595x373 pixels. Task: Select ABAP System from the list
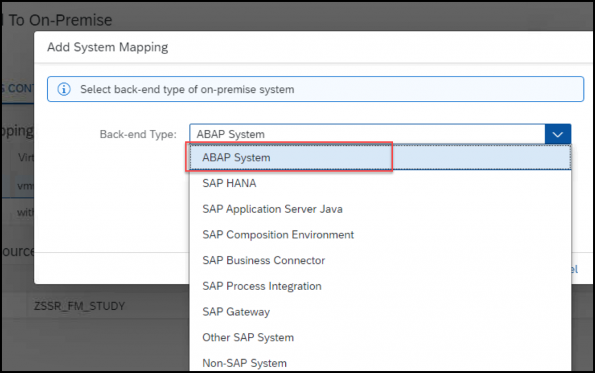click(x=380, y=158)
